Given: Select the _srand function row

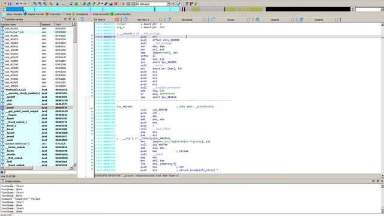Looking at the screenshot, I should [37, 136].
